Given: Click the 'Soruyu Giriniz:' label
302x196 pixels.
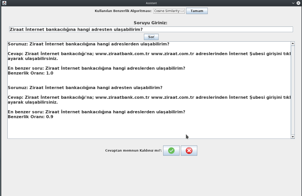Looking at the screenshot, I should click(150, 23).
